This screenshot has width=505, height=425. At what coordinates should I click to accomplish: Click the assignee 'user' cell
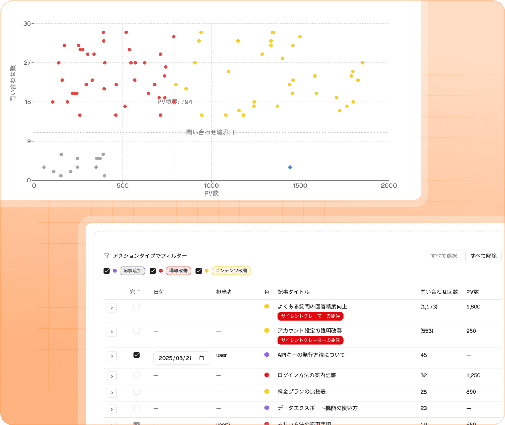(222, 355)
